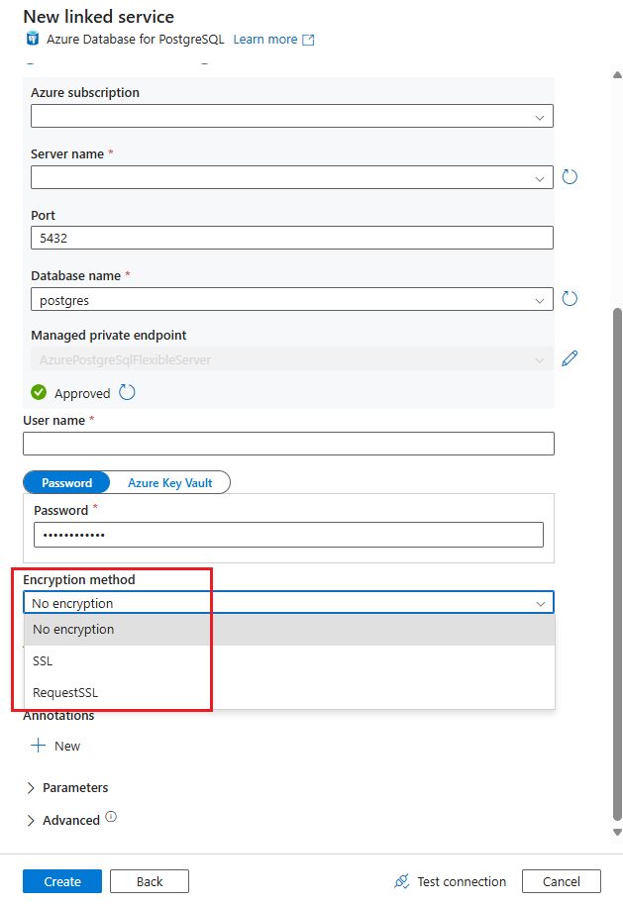The image size is (623, 905).
Task: Select the RequestSSL encryption option
Action: pyautogui.click(x=289, y=692)
